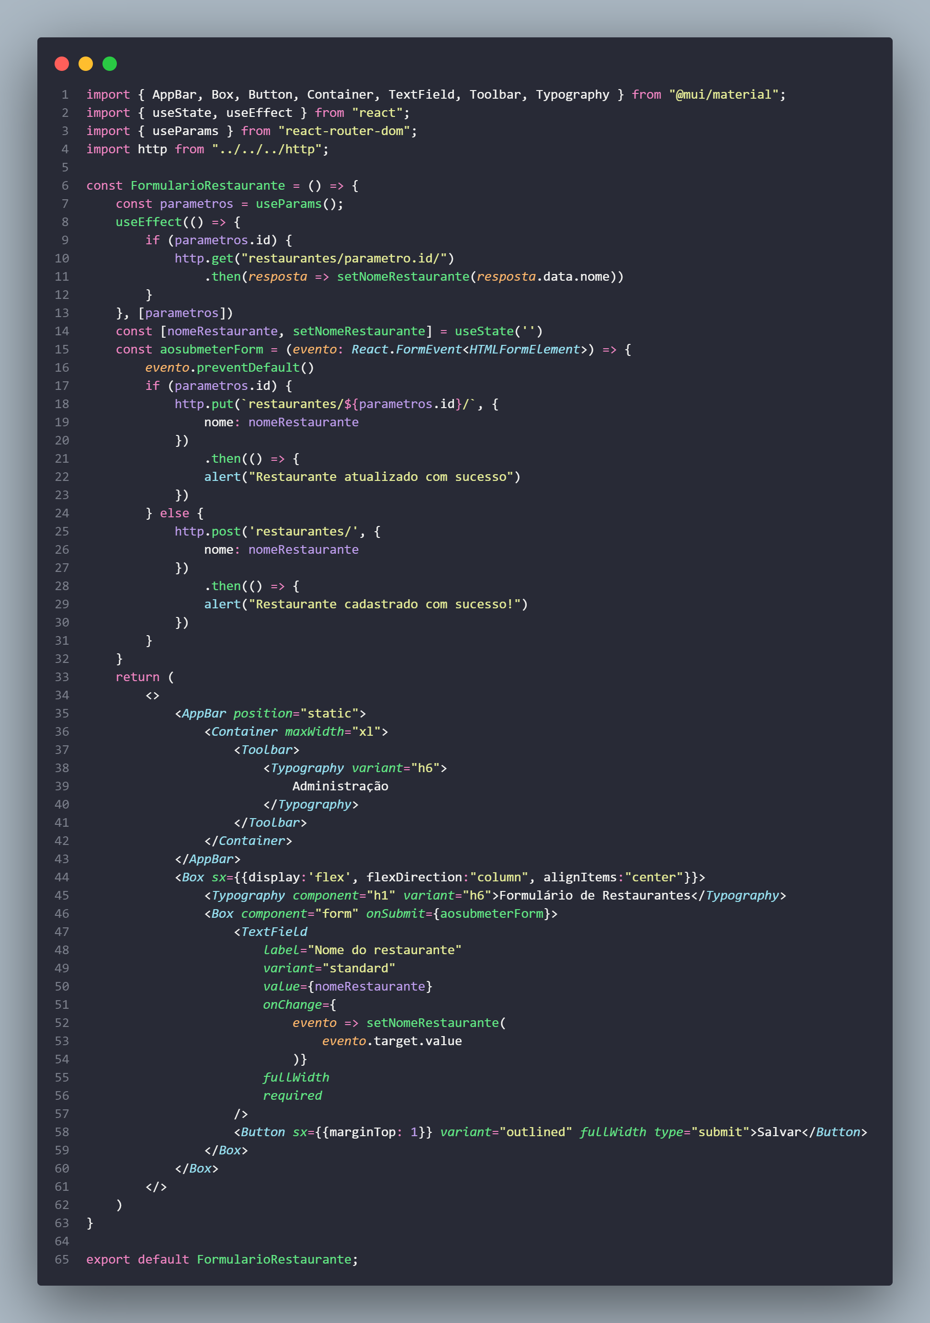Click onSubmit attribute on line 46
Image resolution: width=930 pixels, height=1323 pixels.
pos(395,914)
